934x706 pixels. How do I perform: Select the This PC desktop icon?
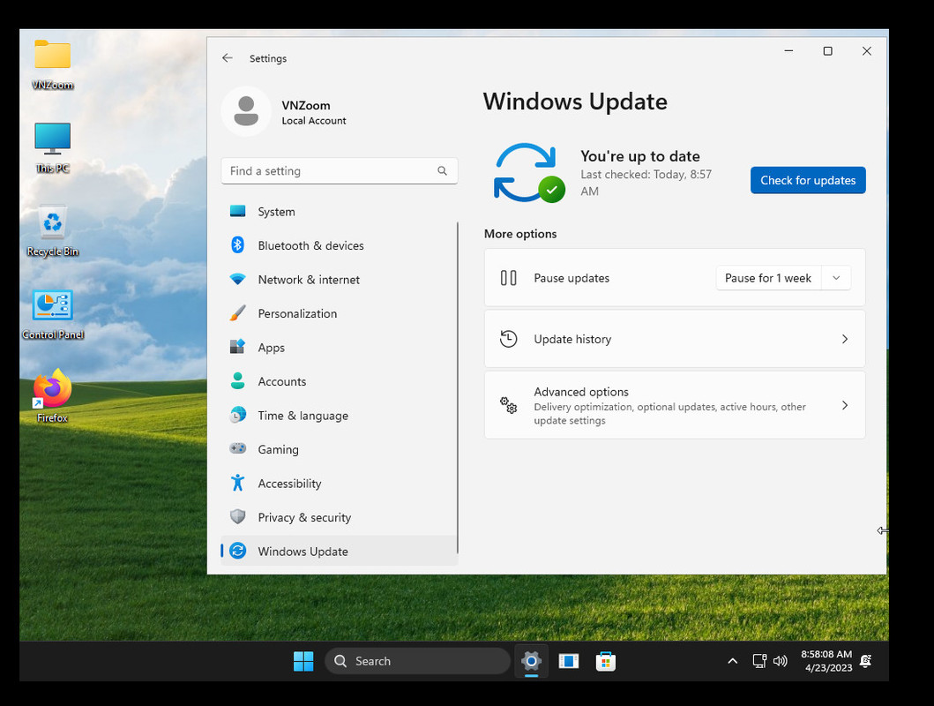tap(52, 147)
